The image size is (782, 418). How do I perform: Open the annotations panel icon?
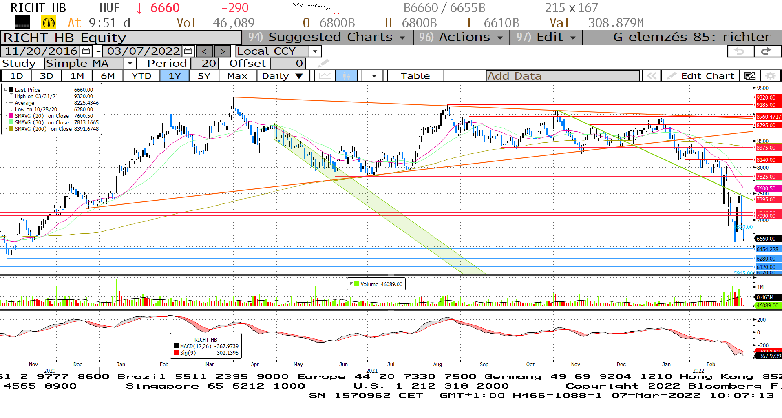(750, 76)
